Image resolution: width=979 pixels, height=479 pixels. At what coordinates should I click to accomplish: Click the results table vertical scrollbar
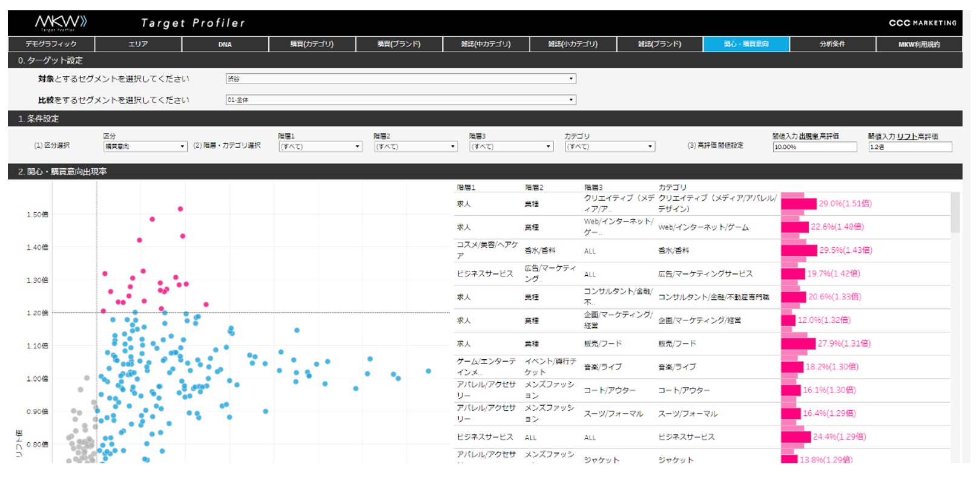(x=955, y=212)
